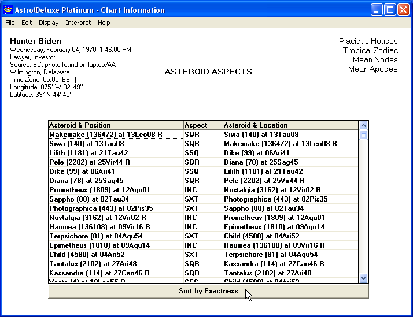The height and width of the screenshot is (317, 413).
Task: Click the Wilmington, Delaware location text
Action: point(40,72)
